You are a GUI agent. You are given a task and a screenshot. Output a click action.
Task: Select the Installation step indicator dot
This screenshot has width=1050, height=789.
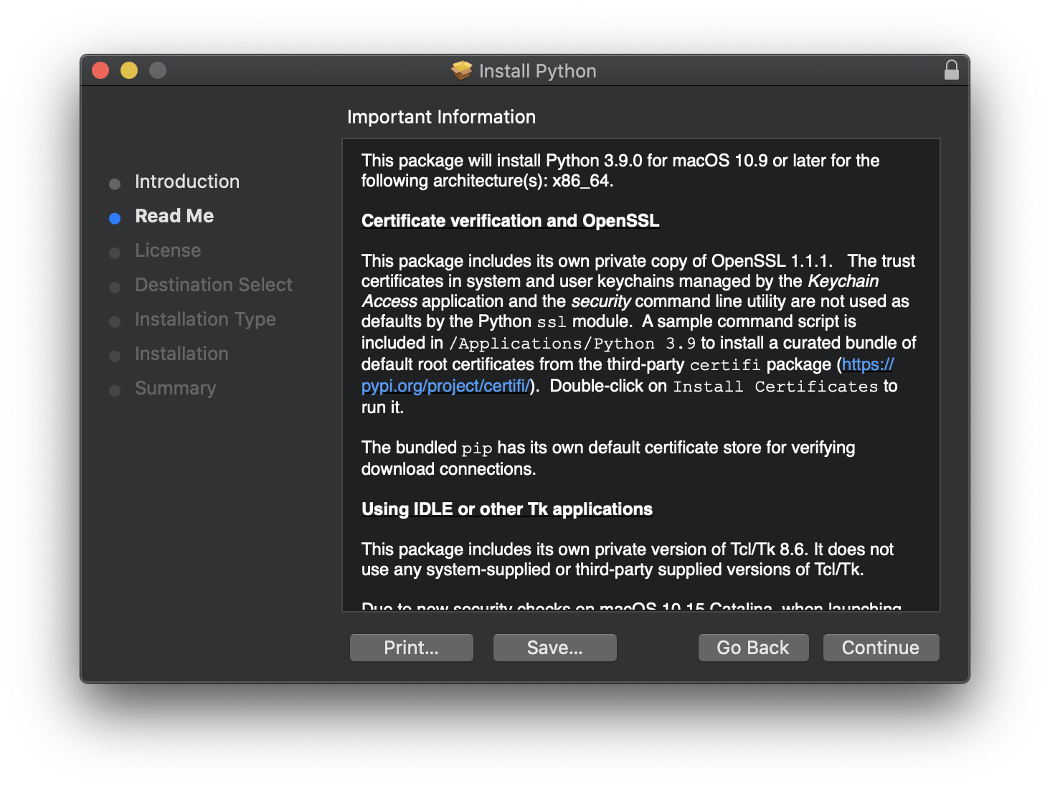115,355
